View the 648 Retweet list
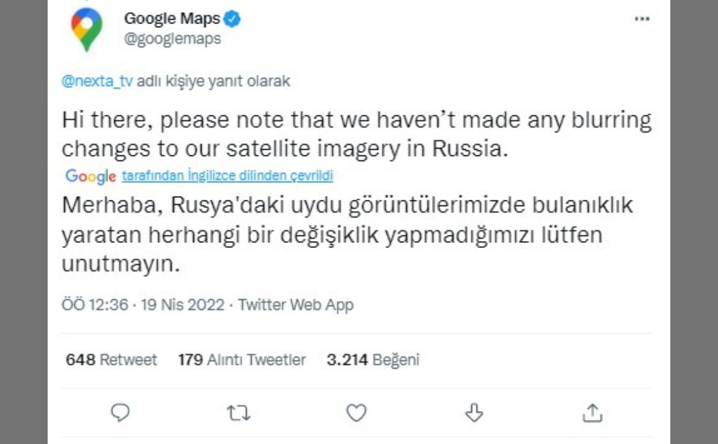 [111, 360]
